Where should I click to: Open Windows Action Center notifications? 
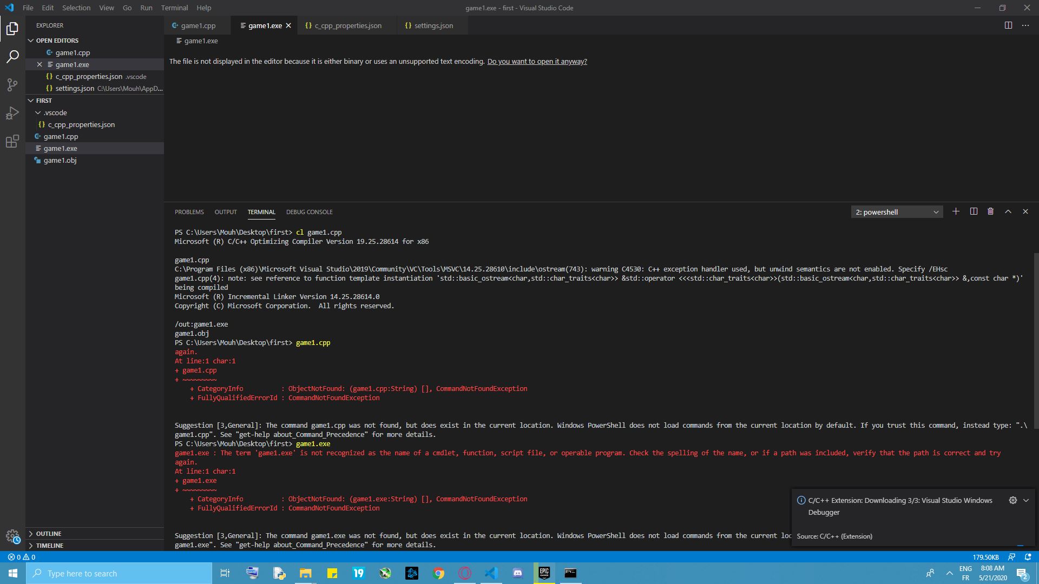pos(1022,573)
